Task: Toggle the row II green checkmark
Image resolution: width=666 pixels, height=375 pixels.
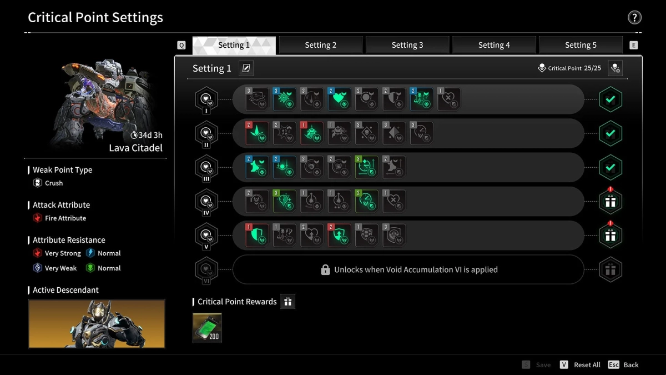Action: pos(610,134)
